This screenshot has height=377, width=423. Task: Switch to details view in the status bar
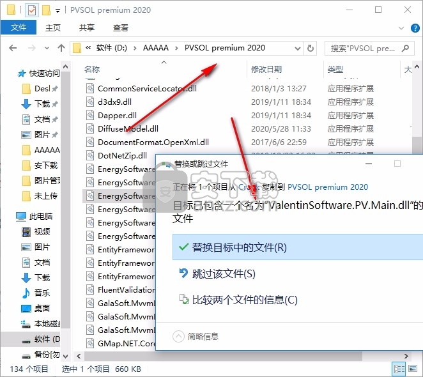point(399,369)
